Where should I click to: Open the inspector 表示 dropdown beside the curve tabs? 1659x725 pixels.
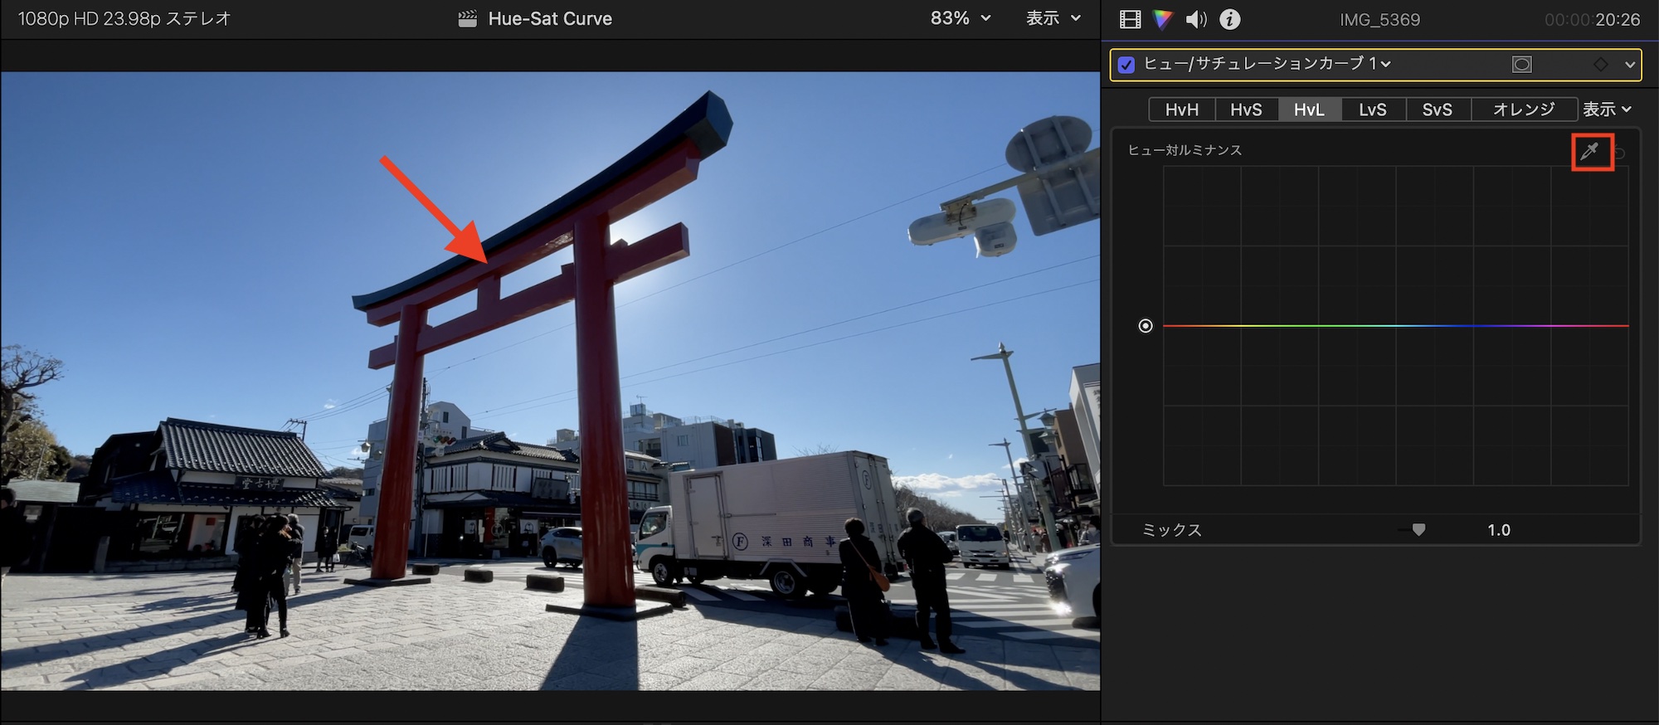tap(1607, 109)
